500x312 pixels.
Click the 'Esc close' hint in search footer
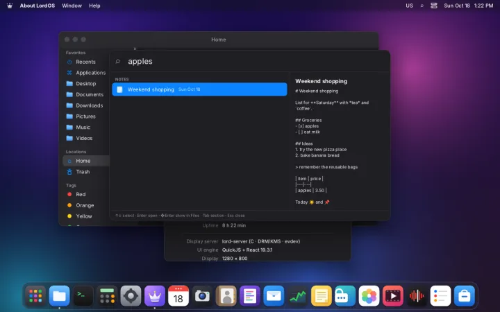click(x=236, y=216)
